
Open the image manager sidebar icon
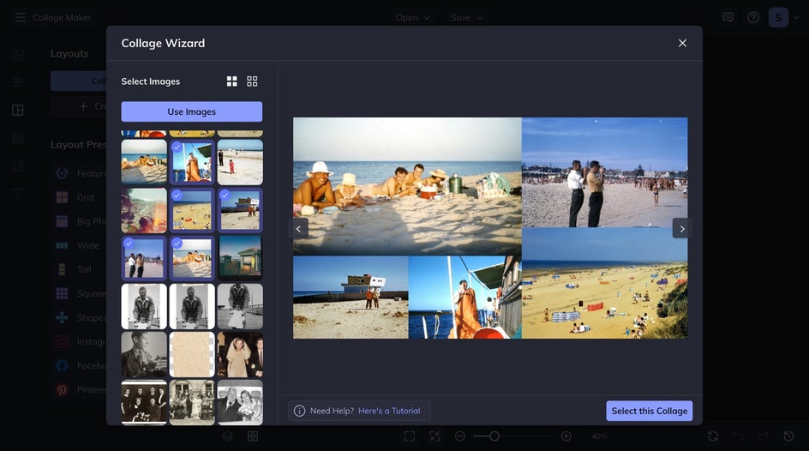point(17,54)
